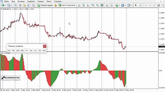Screen dimensions: 165x92
Task: Open the Strategy Tester magnifier icon
Action: point(34,5)
